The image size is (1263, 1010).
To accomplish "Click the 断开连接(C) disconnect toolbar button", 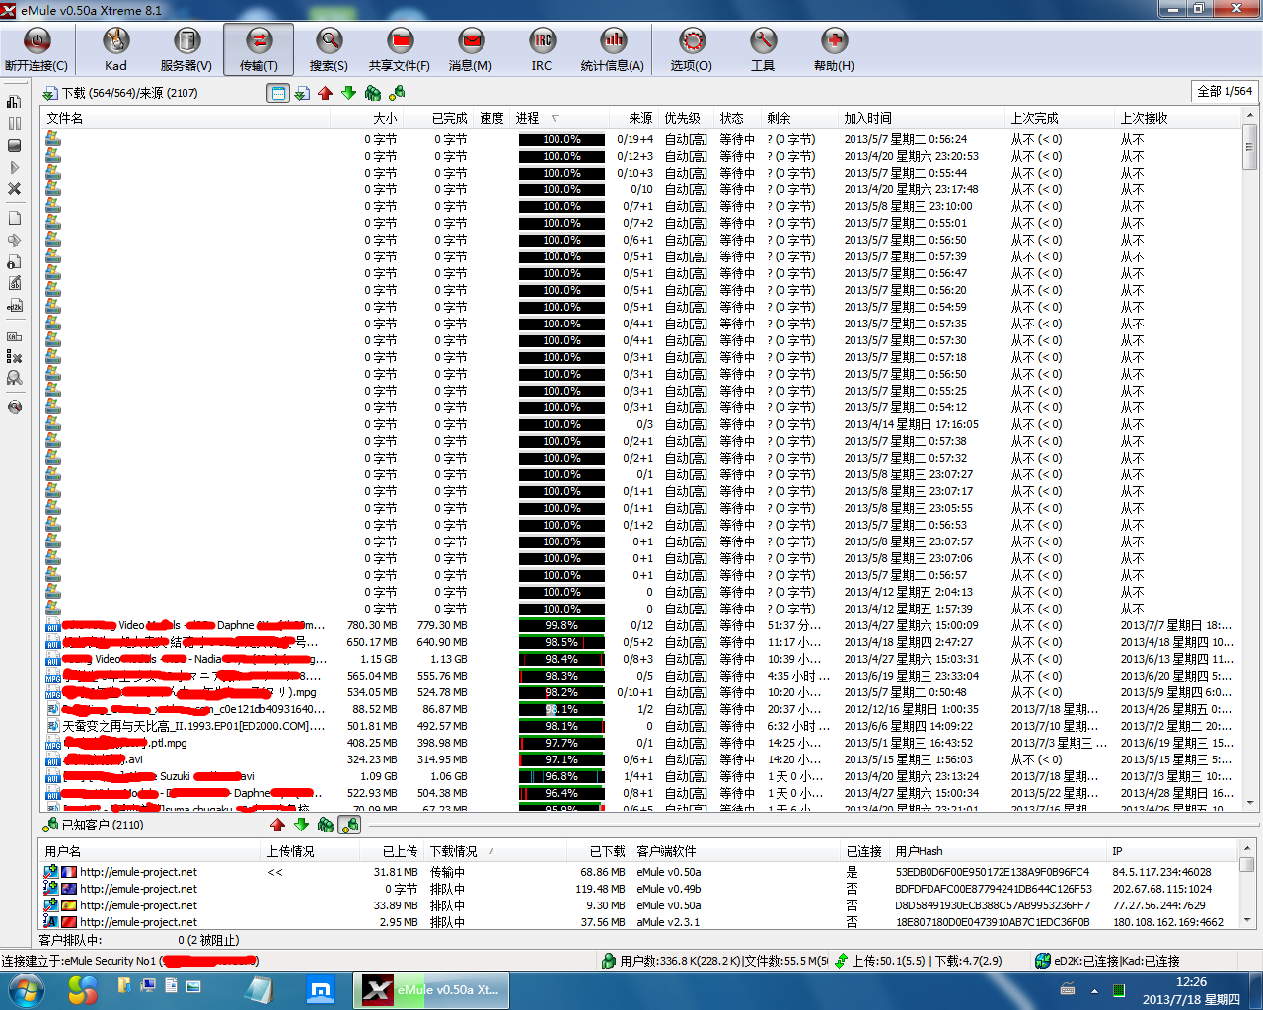I will click(37, 49).
